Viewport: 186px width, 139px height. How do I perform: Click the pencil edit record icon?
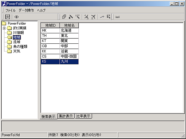(71, 17)
